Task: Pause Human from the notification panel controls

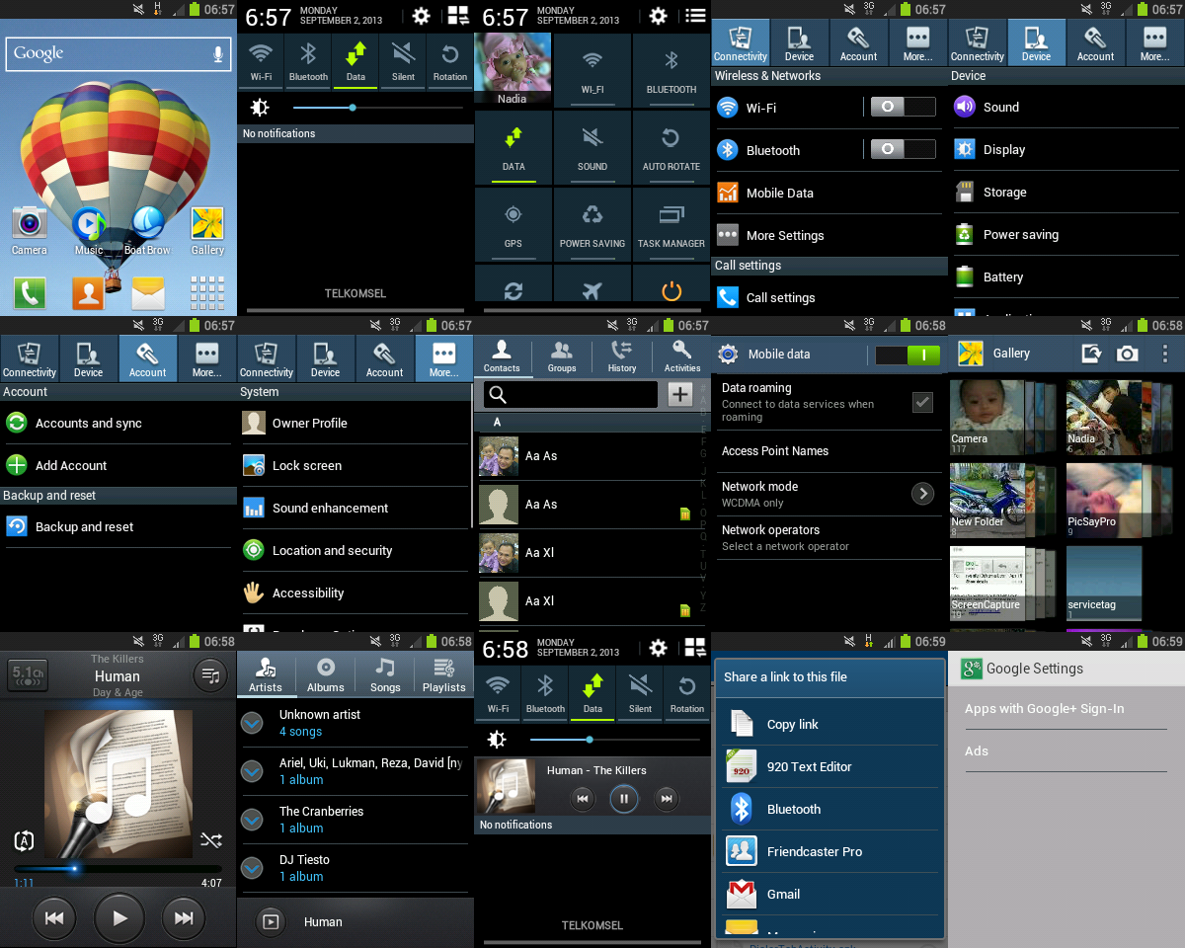Action: [x=623, y=798]
